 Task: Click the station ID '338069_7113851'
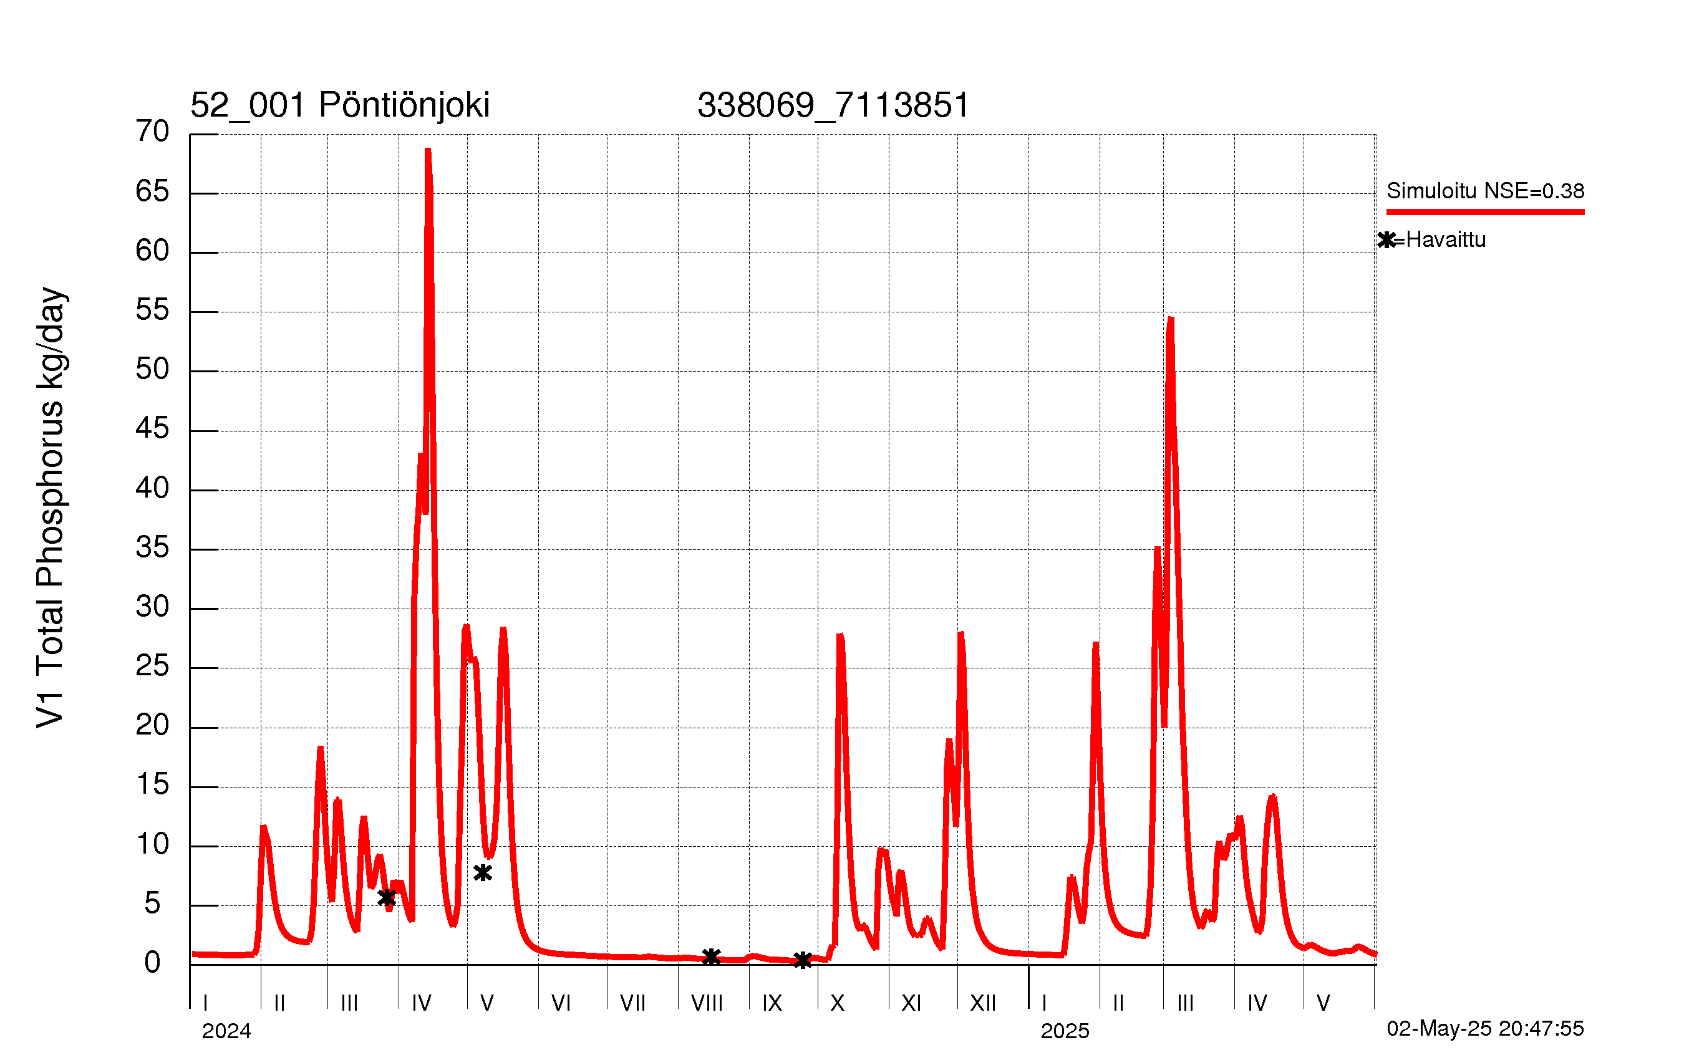[x=834, y=105]
